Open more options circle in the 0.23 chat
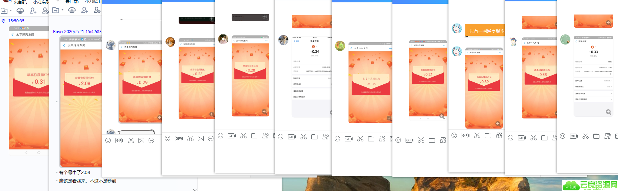Viewport: 618px width, 191px height. pyautogui.click(x=211, y=138)
